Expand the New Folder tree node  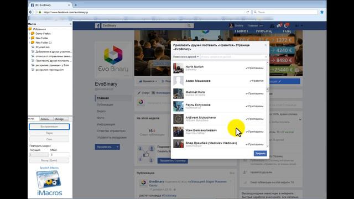(x=29, y=38)
